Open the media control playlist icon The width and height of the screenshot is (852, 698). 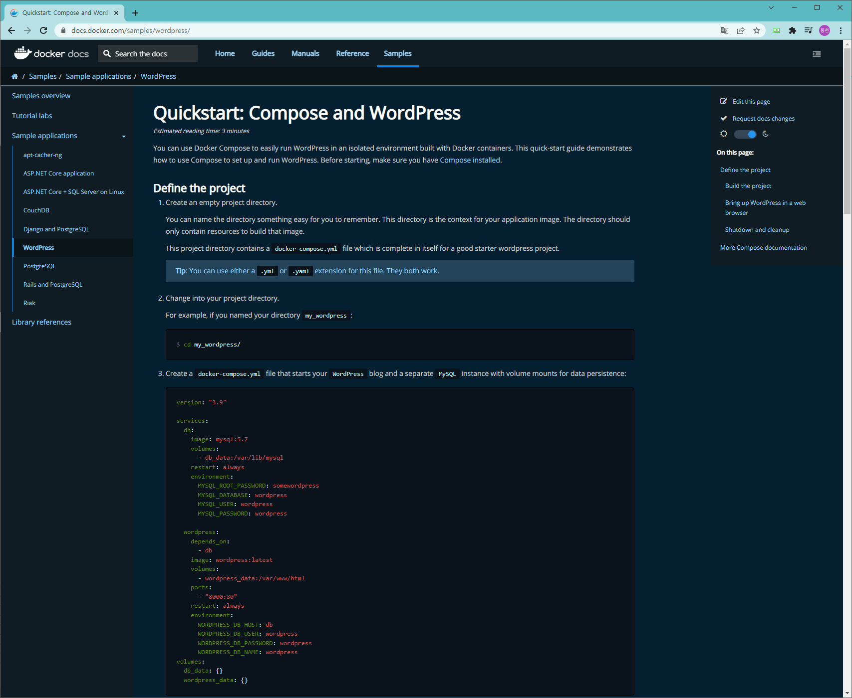pos(809,30)
